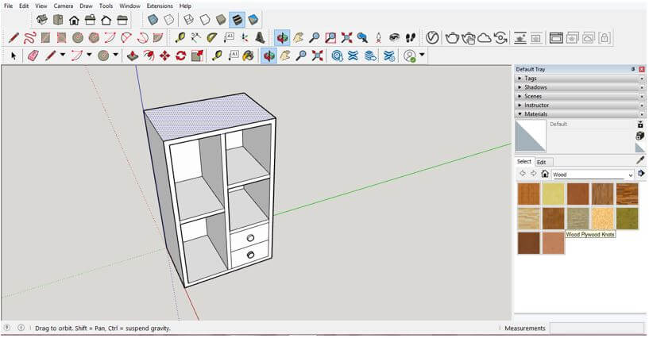Screen dimensions: 649x338
Task: Enable Hidden Line face style
Action: point(204,20)
